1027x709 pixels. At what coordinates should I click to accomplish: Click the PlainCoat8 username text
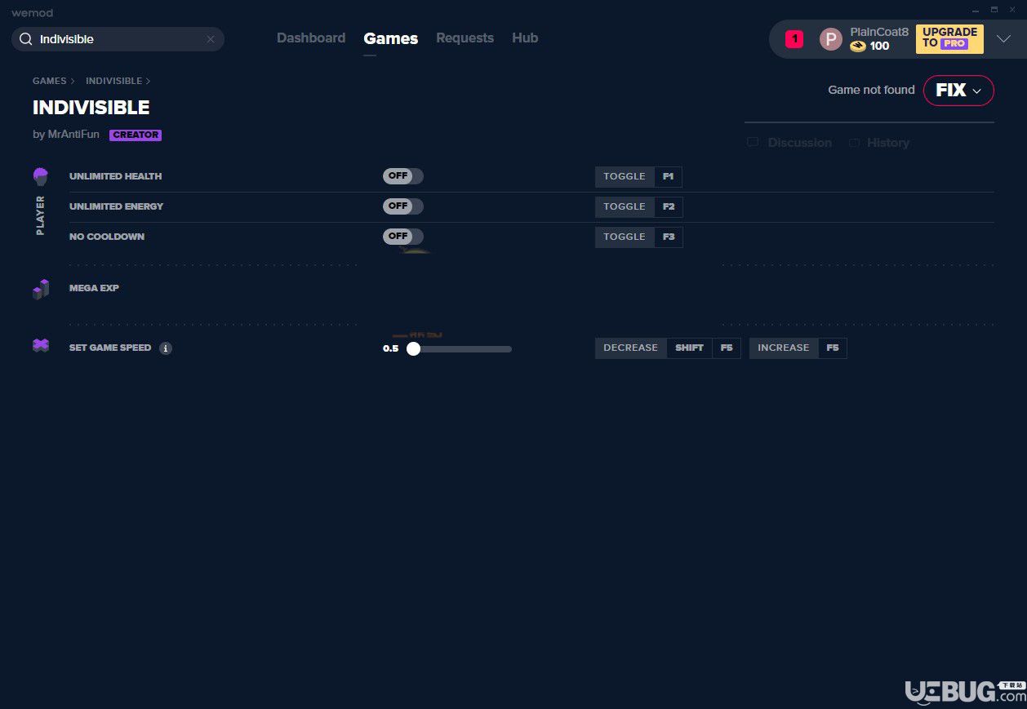[x=879, y=32]
